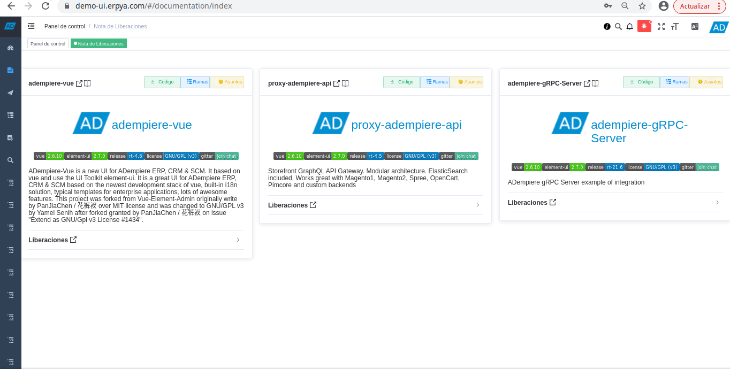Image resolution: width=730 pixels, height=369 pixels.
Task: Open proxy-adempiere-api external link icon
Action: click(x=337, y=83)
